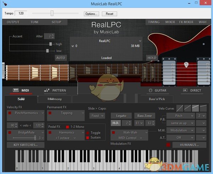Click the Pattern steps icon
The height and width of the screenshot is (174, 213).
point(47,90)
